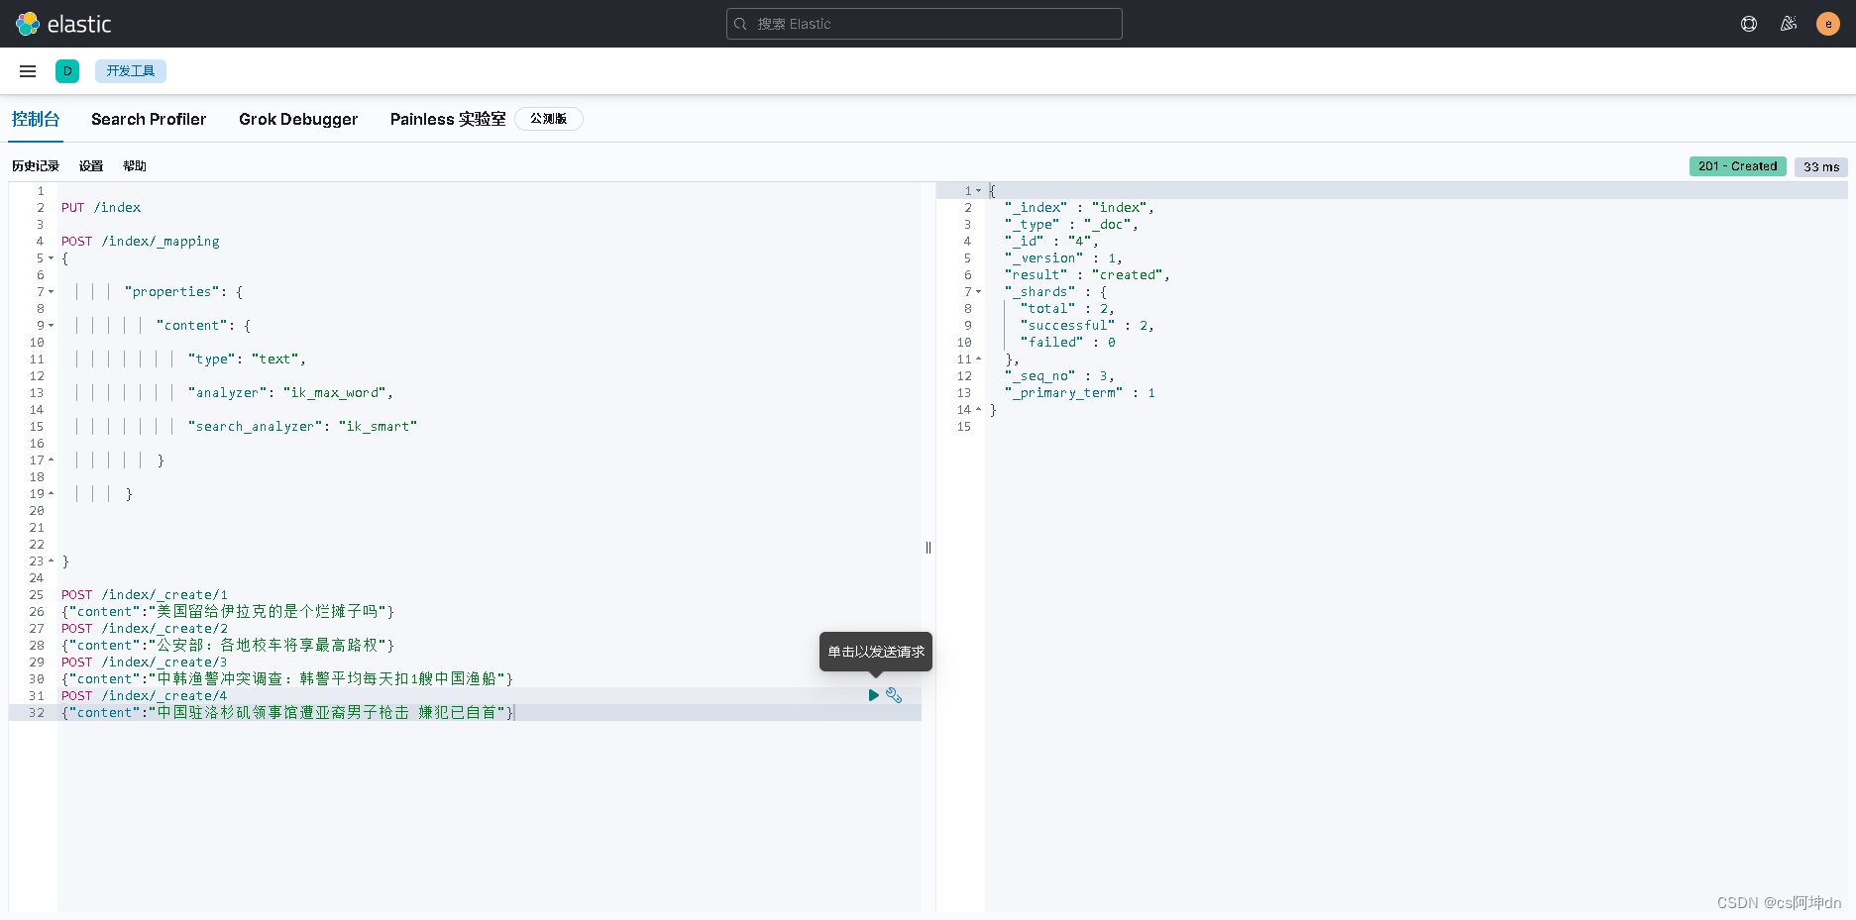
Task: Collapse the _shards fold arrow on response line 7
Action: click(979, 292)
